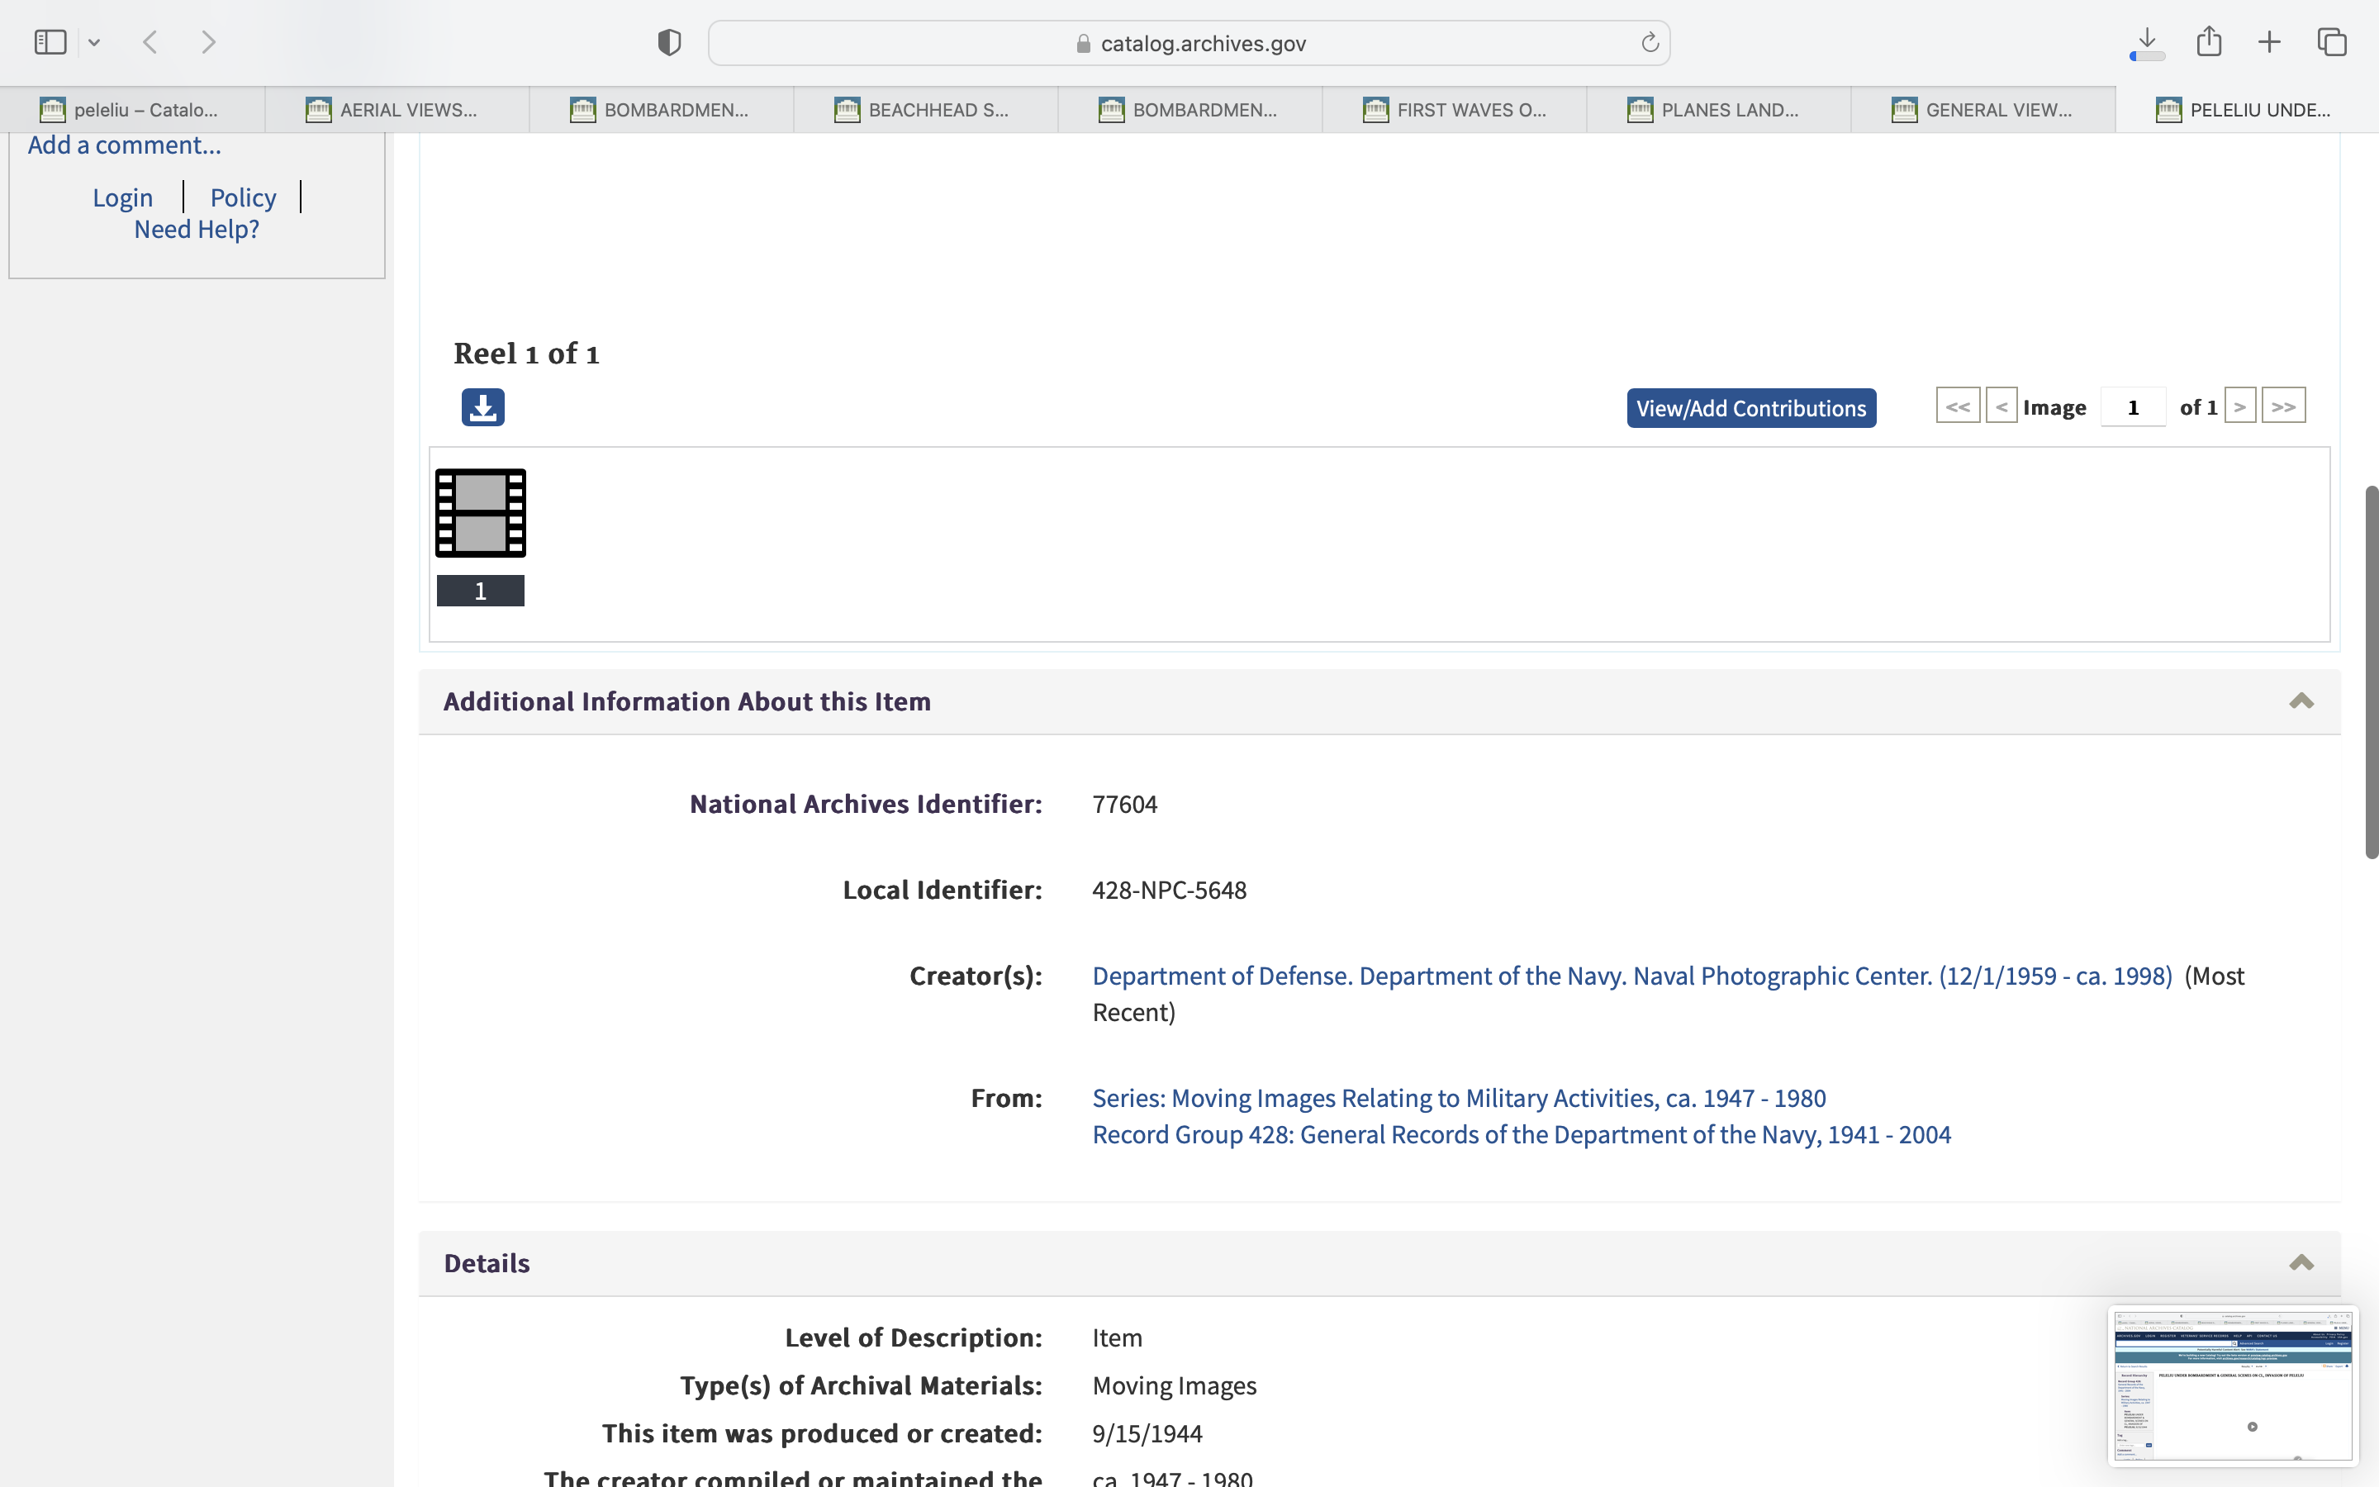Switch to the BEACHHEAD S... tab
Screen dimensions: 2379x1487
tap(925, 110)
